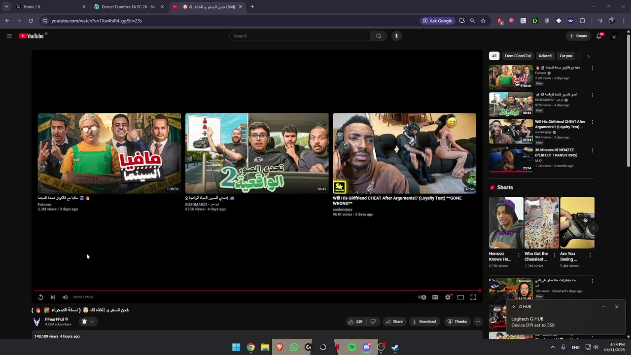Open options for the sidebar Falcons video

(x=592, y=68)
